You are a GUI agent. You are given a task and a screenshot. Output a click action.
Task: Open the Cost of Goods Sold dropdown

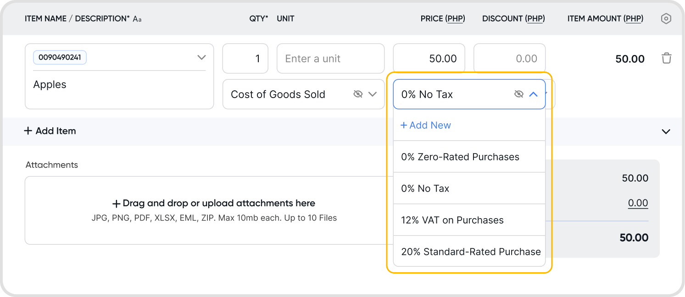(x=373, y=94)
